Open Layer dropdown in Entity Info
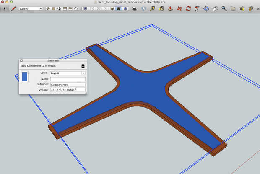 click(68, 73)
